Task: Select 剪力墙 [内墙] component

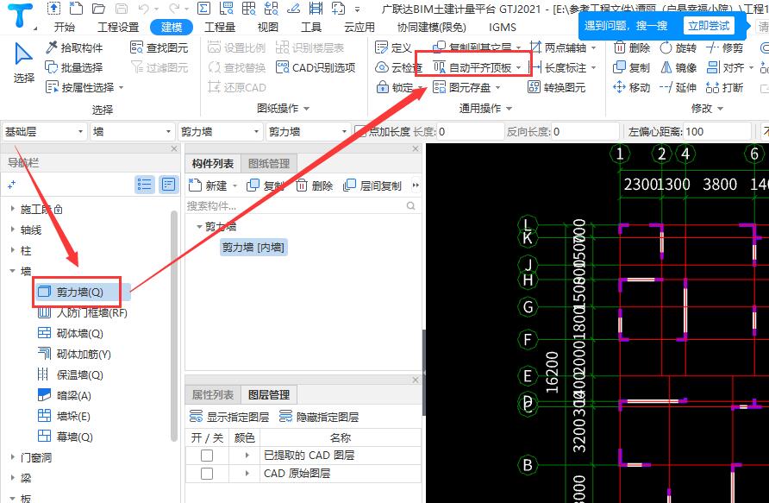Action: tap(253, 248)
